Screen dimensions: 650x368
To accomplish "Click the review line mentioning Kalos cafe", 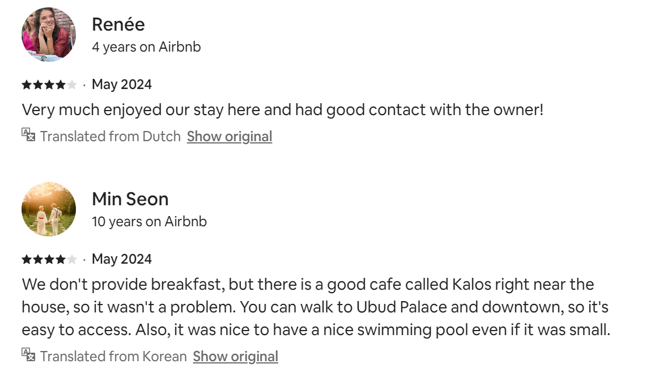I will (x=308, y=284).
